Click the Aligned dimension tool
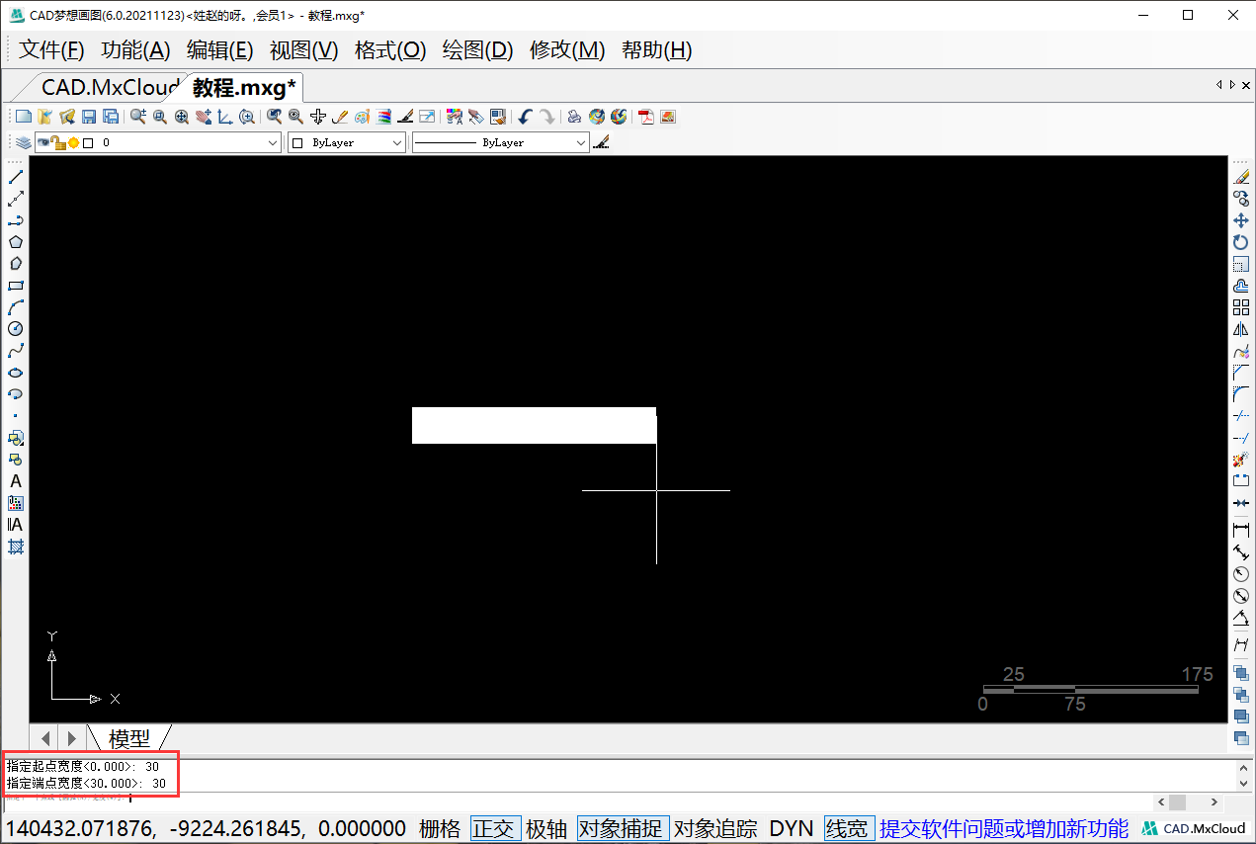This screenshot has width=1256, height=844. click(1241, 552)
